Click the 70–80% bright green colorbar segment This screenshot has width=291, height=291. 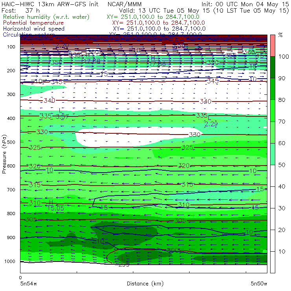[x=273, y=111]
